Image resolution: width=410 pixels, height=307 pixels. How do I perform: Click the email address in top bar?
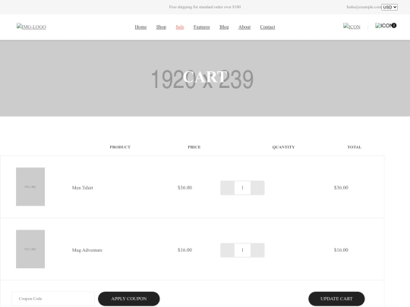(364, 7)
